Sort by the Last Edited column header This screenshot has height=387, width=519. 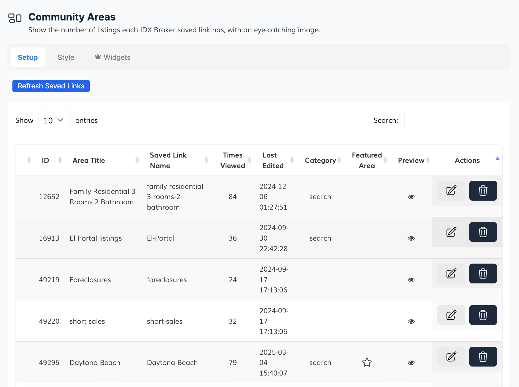[x=273, y=160]
